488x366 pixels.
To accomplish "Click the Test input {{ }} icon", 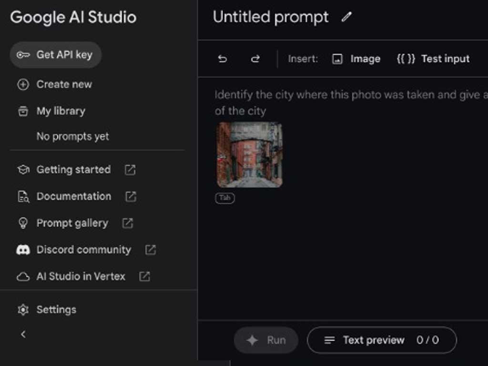I will [405, 59].
